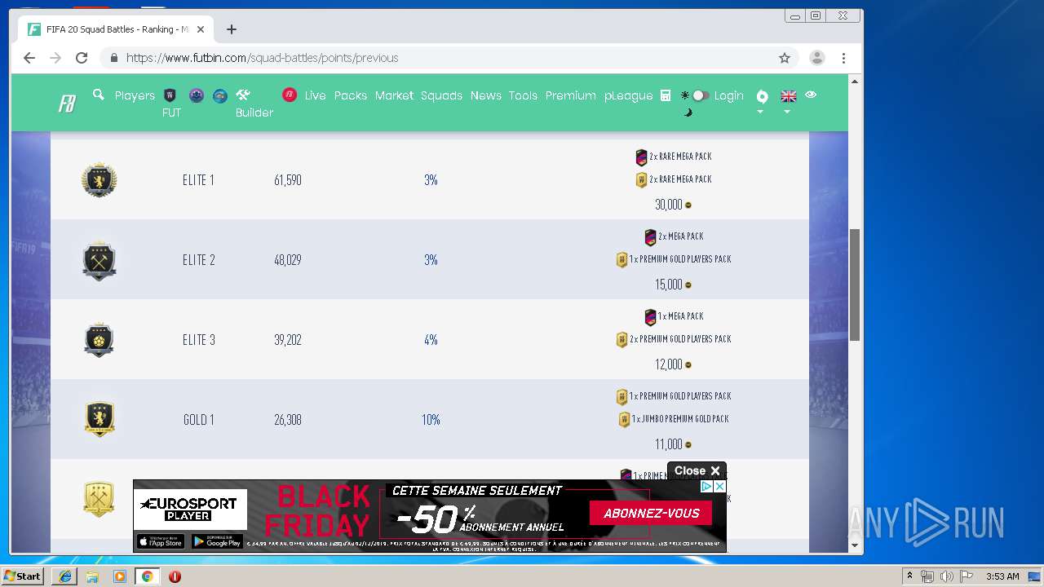This screenshot has height=587, width=1044.
Task: Open the calculator icon in navbar
Action: (666, 95)
